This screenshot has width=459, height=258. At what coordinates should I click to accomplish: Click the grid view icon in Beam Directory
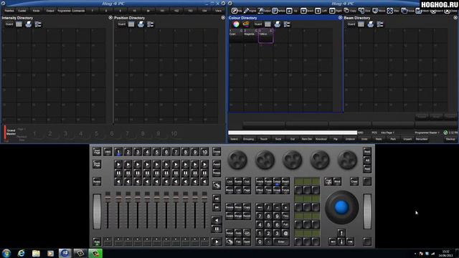coord(361,24)
